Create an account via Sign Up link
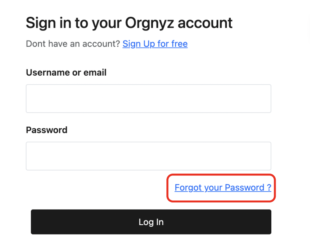Screen dimensions: 310x252 click(x=155, y=44)
